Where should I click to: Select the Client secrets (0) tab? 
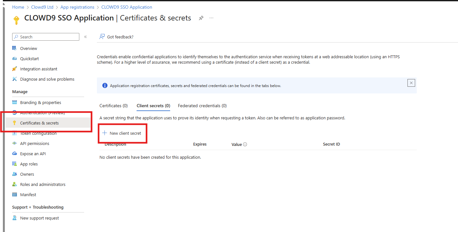(x=153, y=106)
